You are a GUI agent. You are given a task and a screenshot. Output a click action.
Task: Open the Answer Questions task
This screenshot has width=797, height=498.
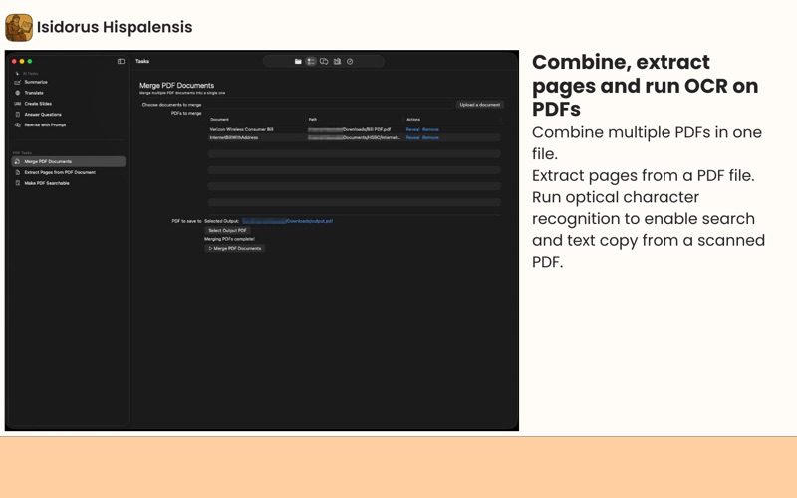coord(43,115)
